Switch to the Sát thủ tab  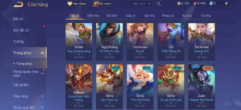149,16
